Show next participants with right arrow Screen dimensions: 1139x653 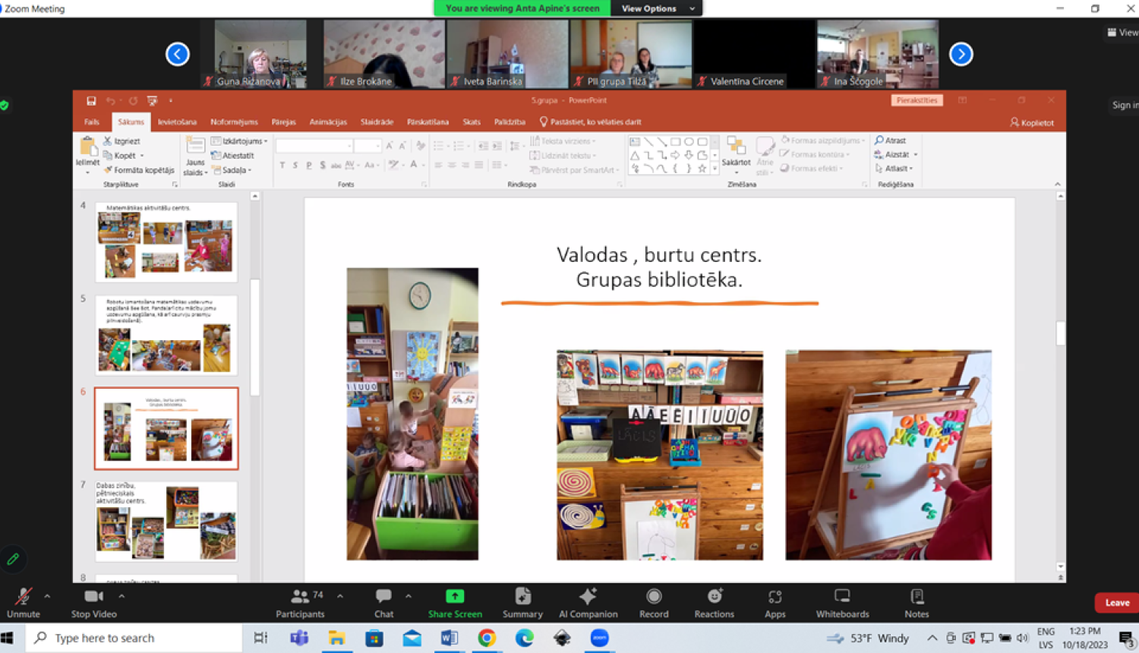coord(961,54)
